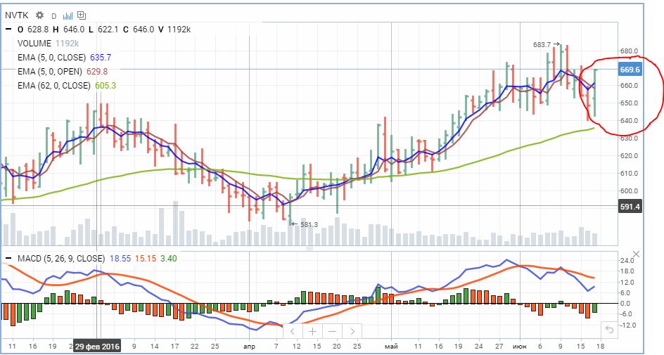Open the D interval dropdown
Viewport: 664px width, 355px height.
pyautogui.click(x=53, y=15)
